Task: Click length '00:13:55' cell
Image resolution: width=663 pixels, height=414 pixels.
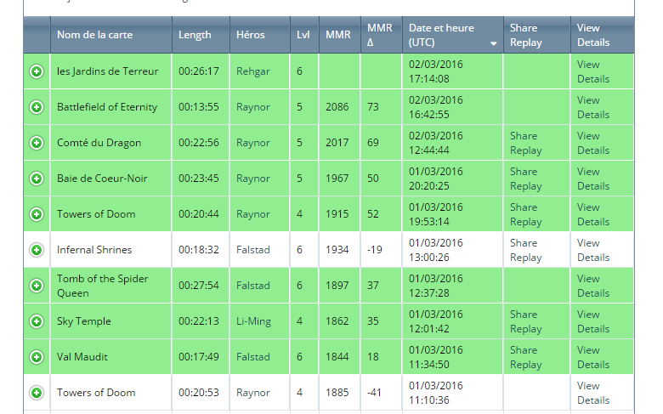Action: tap(199, 107)
